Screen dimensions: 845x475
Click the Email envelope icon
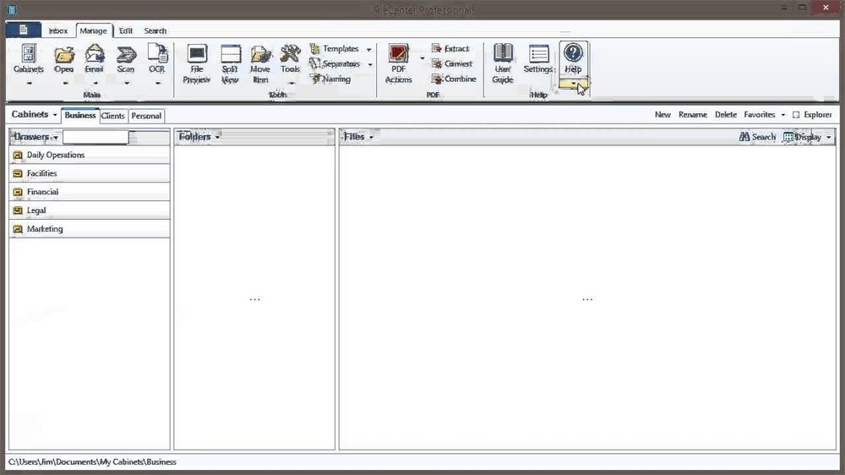(x=95, y=54)
